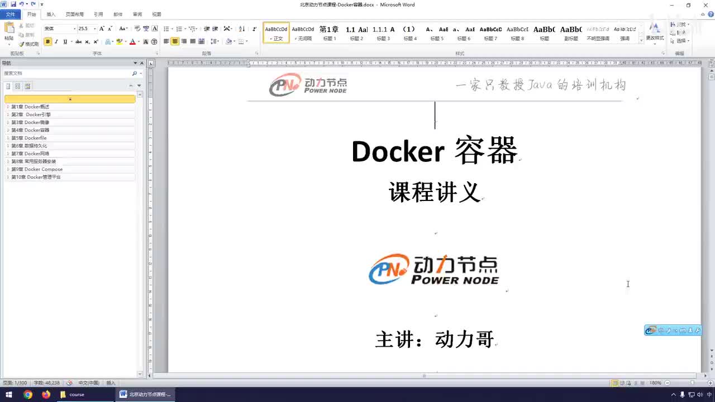Click the search magnifier in navigation pane
Image resolution: width=715 pixels, height=402 pixels.
[134, 73]
